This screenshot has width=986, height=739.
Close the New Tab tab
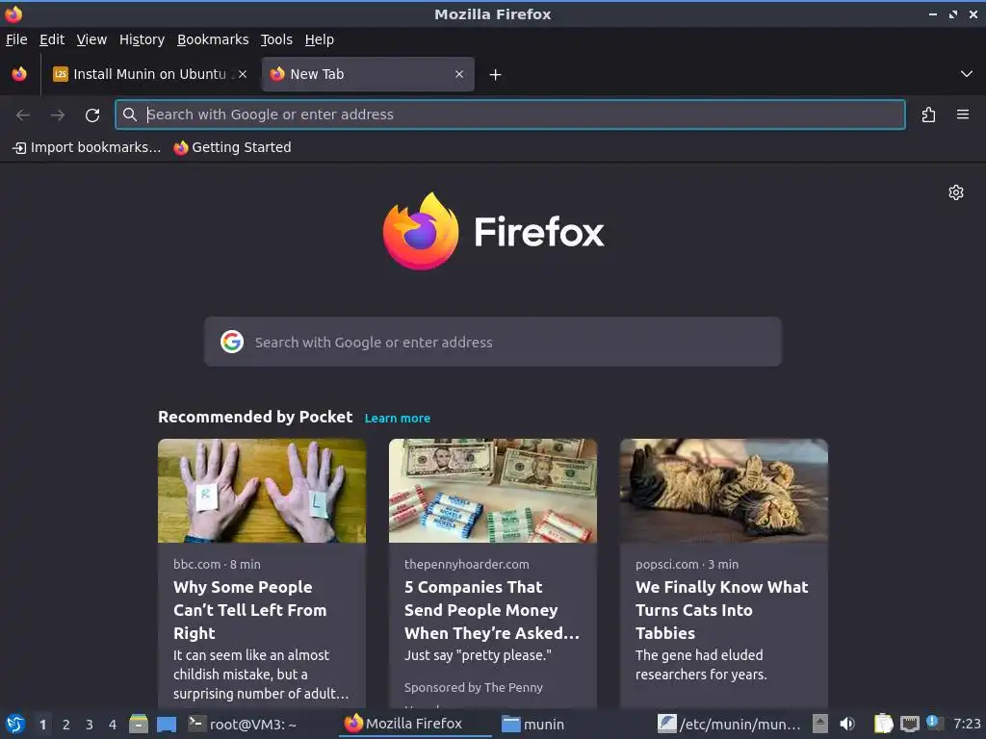459,74
